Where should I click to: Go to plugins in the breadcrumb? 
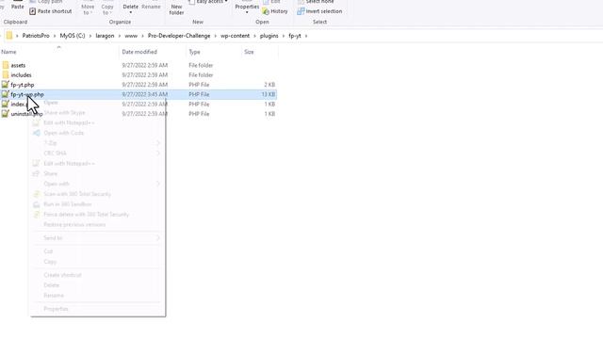coord(269,36)
